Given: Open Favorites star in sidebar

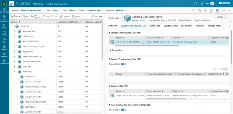Looking at the screenshot, I should 4,55.
